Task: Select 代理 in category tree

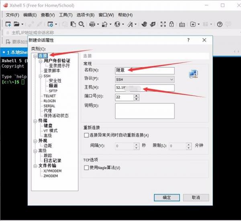Action: (x=48, y=111)
